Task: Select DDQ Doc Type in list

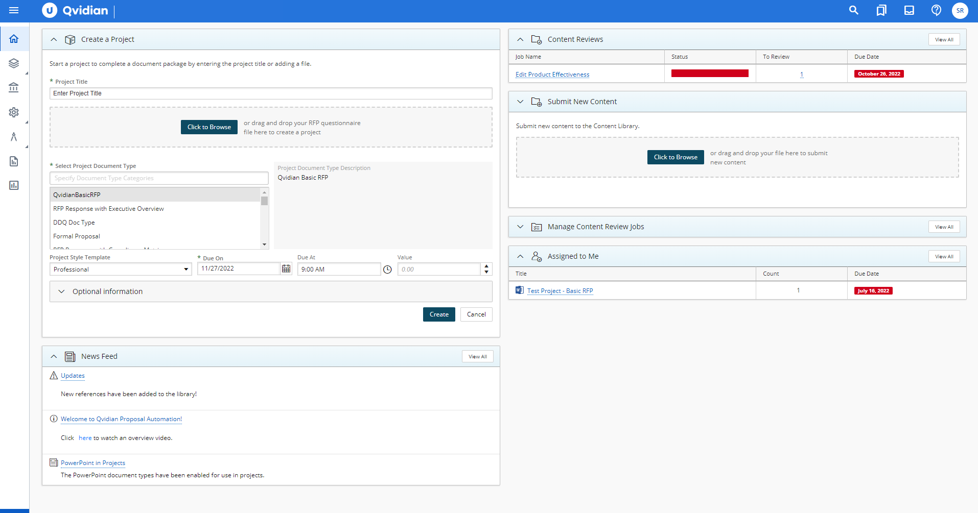Action: tap(155, 222)
